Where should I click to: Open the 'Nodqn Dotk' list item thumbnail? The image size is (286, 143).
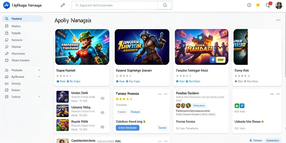pos(63,97)
